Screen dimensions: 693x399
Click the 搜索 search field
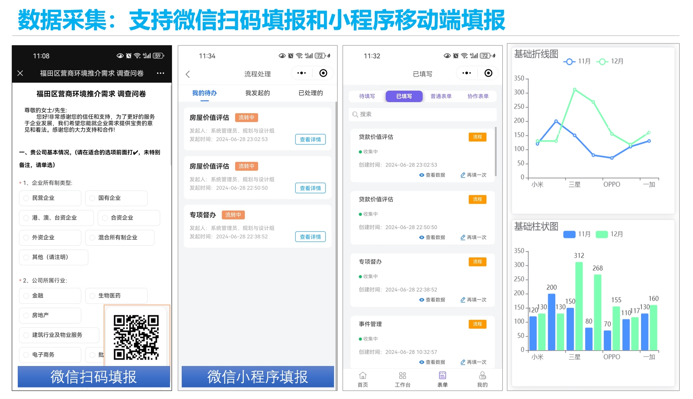pos(422,114)
